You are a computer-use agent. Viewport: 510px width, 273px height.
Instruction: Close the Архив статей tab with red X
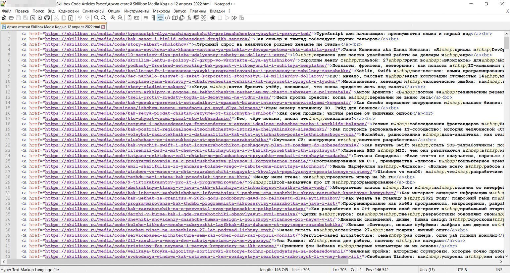pyautogui.click(x=103, y=27)
